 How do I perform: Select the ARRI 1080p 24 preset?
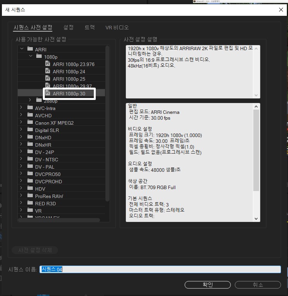click(x=69, y=72)
